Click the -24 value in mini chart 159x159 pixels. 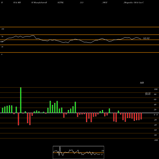(102, 151)
